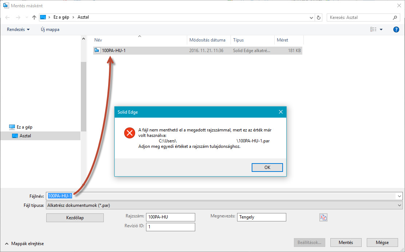Go up one folder level

[34, 17]
